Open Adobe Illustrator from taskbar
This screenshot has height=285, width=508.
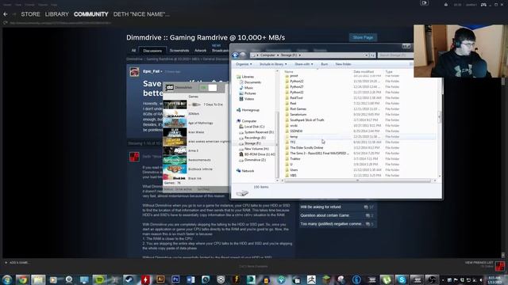pyautogui.click(x=160, y=279)
